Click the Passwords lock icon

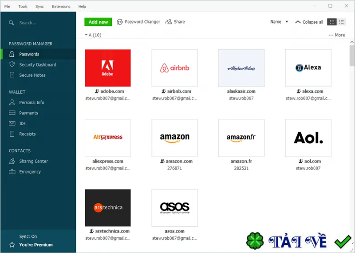(x=12, y=54)
